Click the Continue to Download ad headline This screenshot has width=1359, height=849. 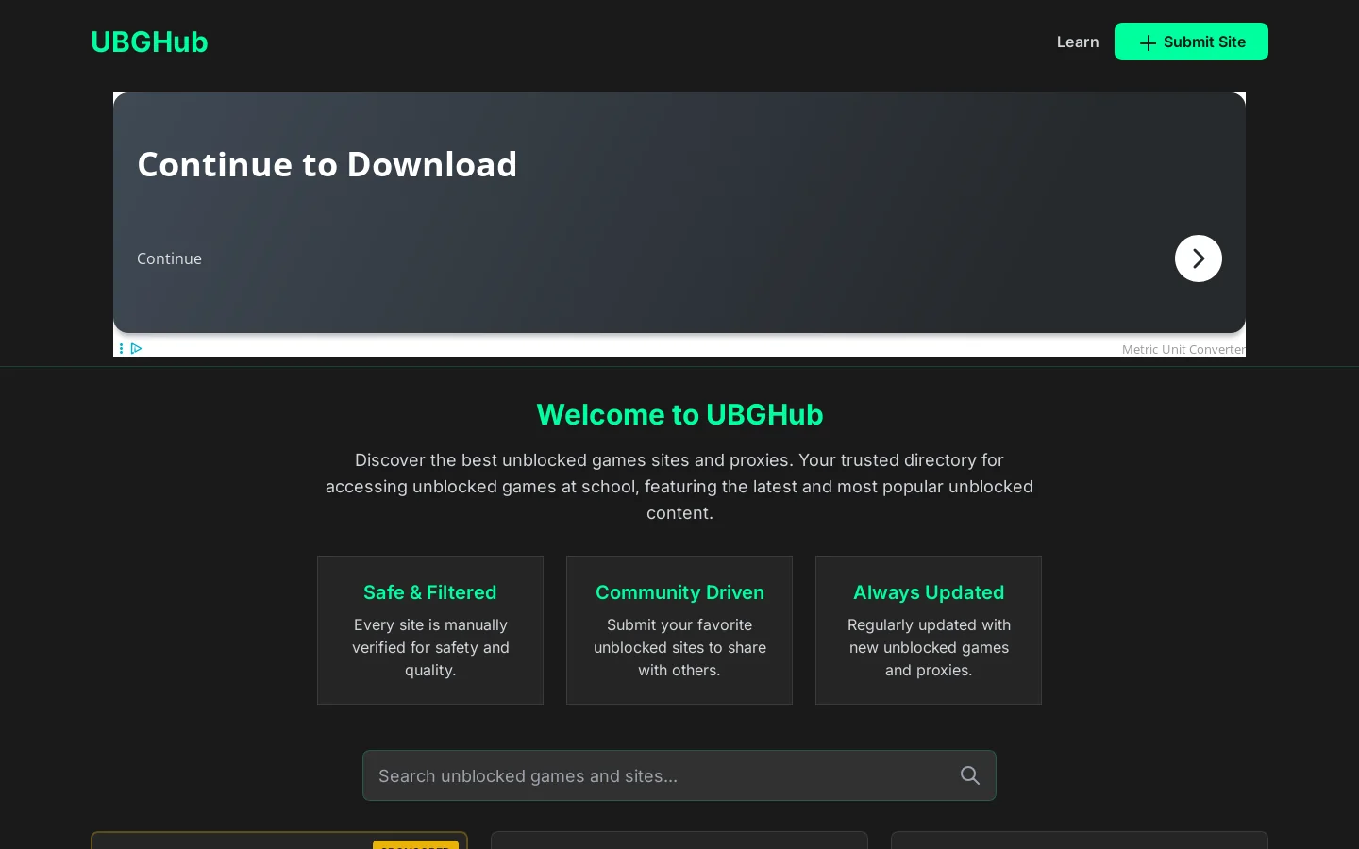click(x=327, y=164)
